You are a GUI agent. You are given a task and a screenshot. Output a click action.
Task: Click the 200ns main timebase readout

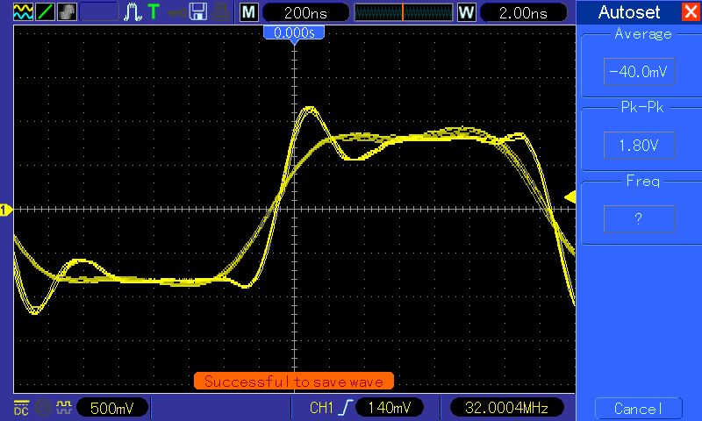click(x=305, y=12)
